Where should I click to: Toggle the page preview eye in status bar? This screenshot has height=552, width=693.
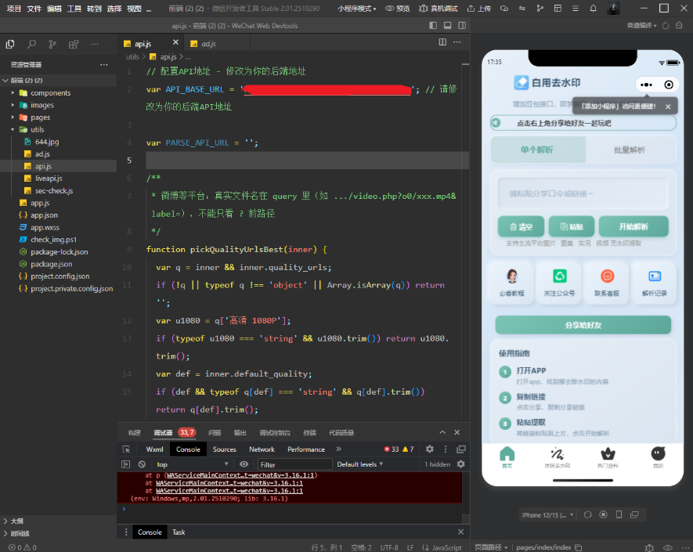coord(668,547)
